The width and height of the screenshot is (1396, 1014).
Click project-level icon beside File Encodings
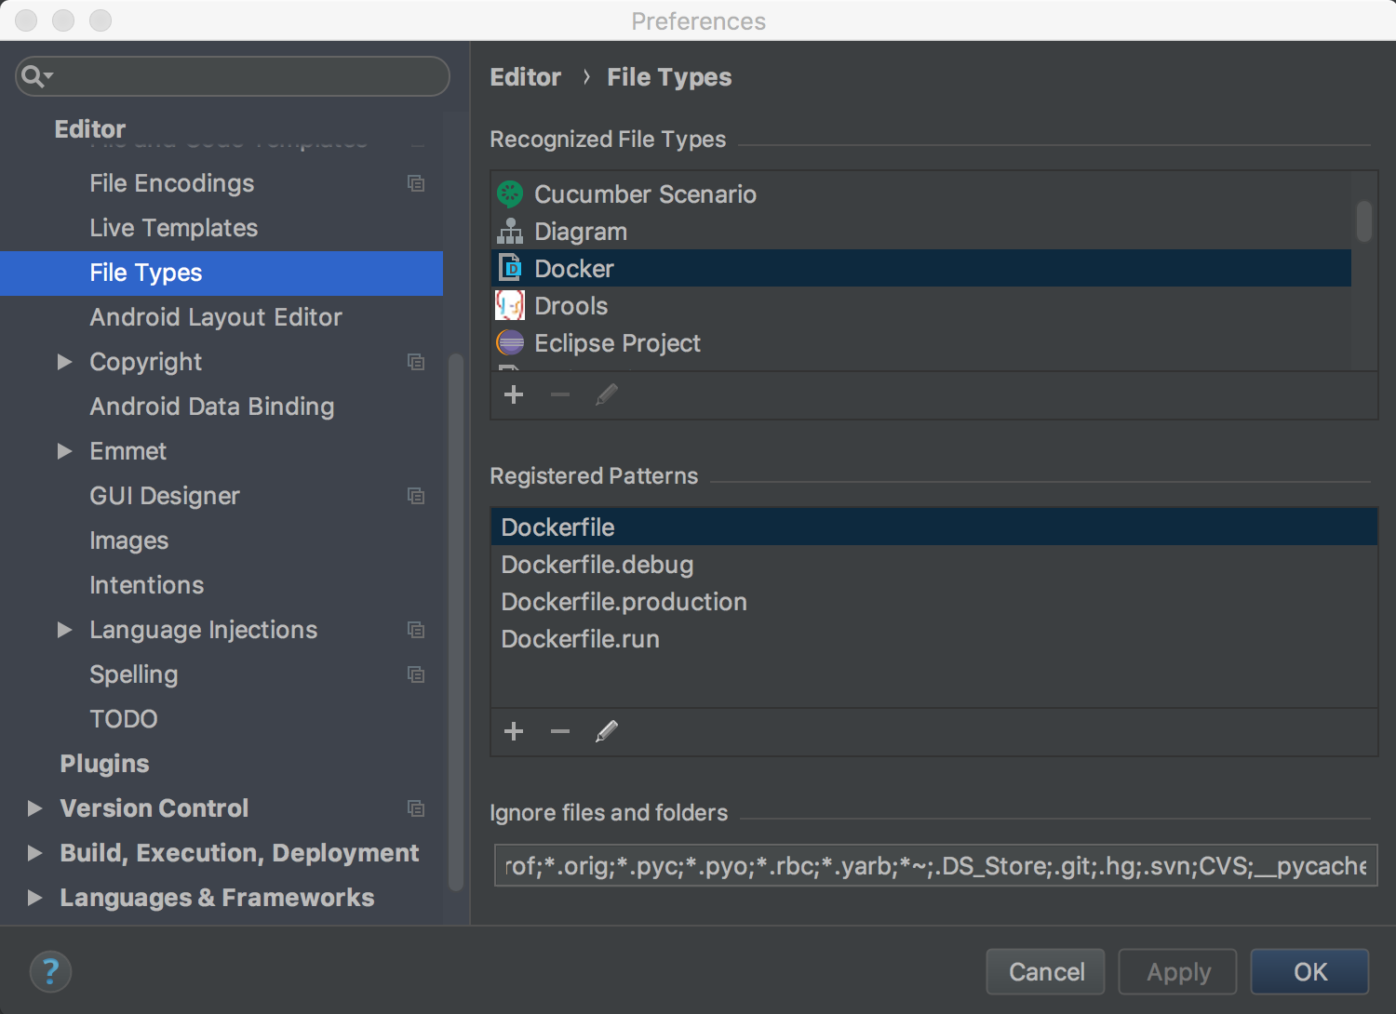click(416, 183)
